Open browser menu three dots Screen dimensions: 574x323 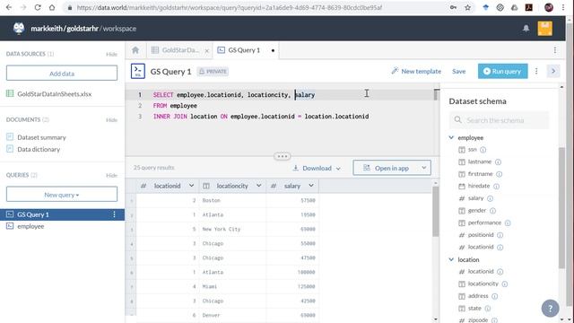[x=563, y=7]
